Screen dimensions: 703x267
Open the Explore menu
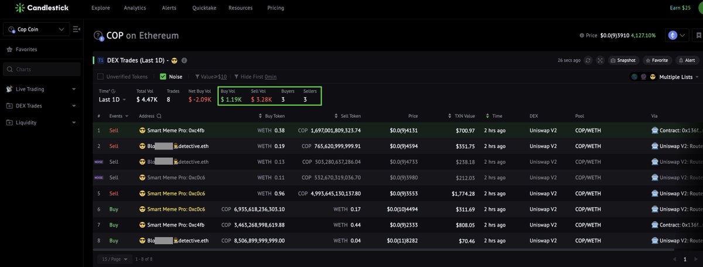point(101,8)
